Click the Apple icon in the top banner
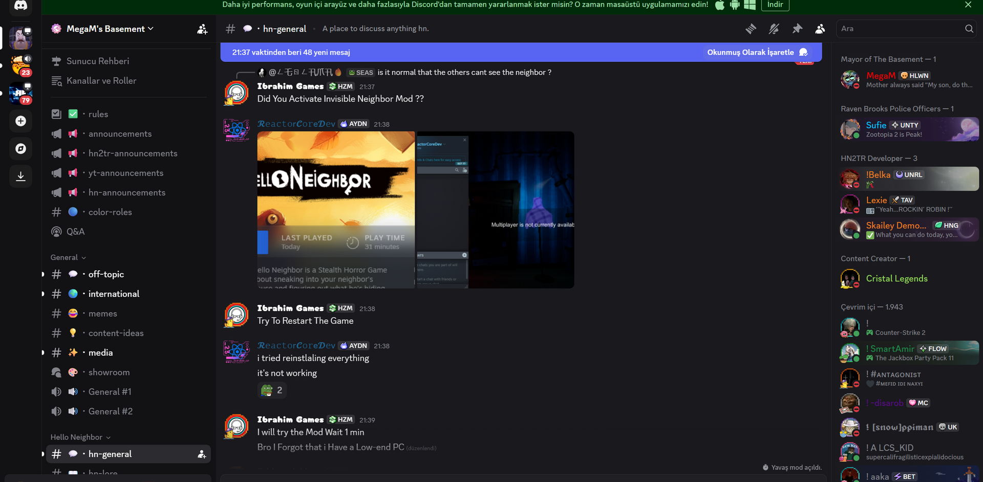The image size is (983, 482). click(720, 5)
